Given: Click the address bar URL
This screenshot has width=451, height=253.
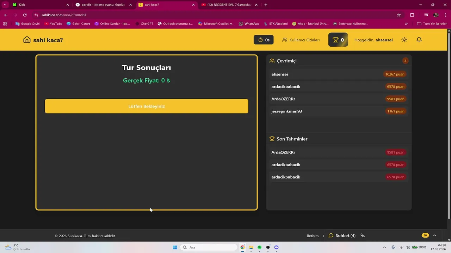Looking at the screenshot, I should point(64,15).
